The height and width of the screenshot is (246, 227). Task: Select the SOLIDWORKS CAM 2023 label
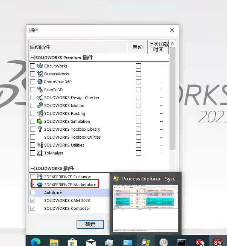(67, 200)
